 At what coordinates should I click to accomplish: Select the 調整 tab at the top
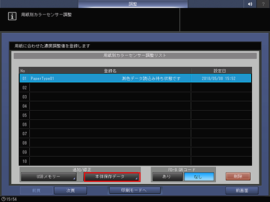click(133, 4)
